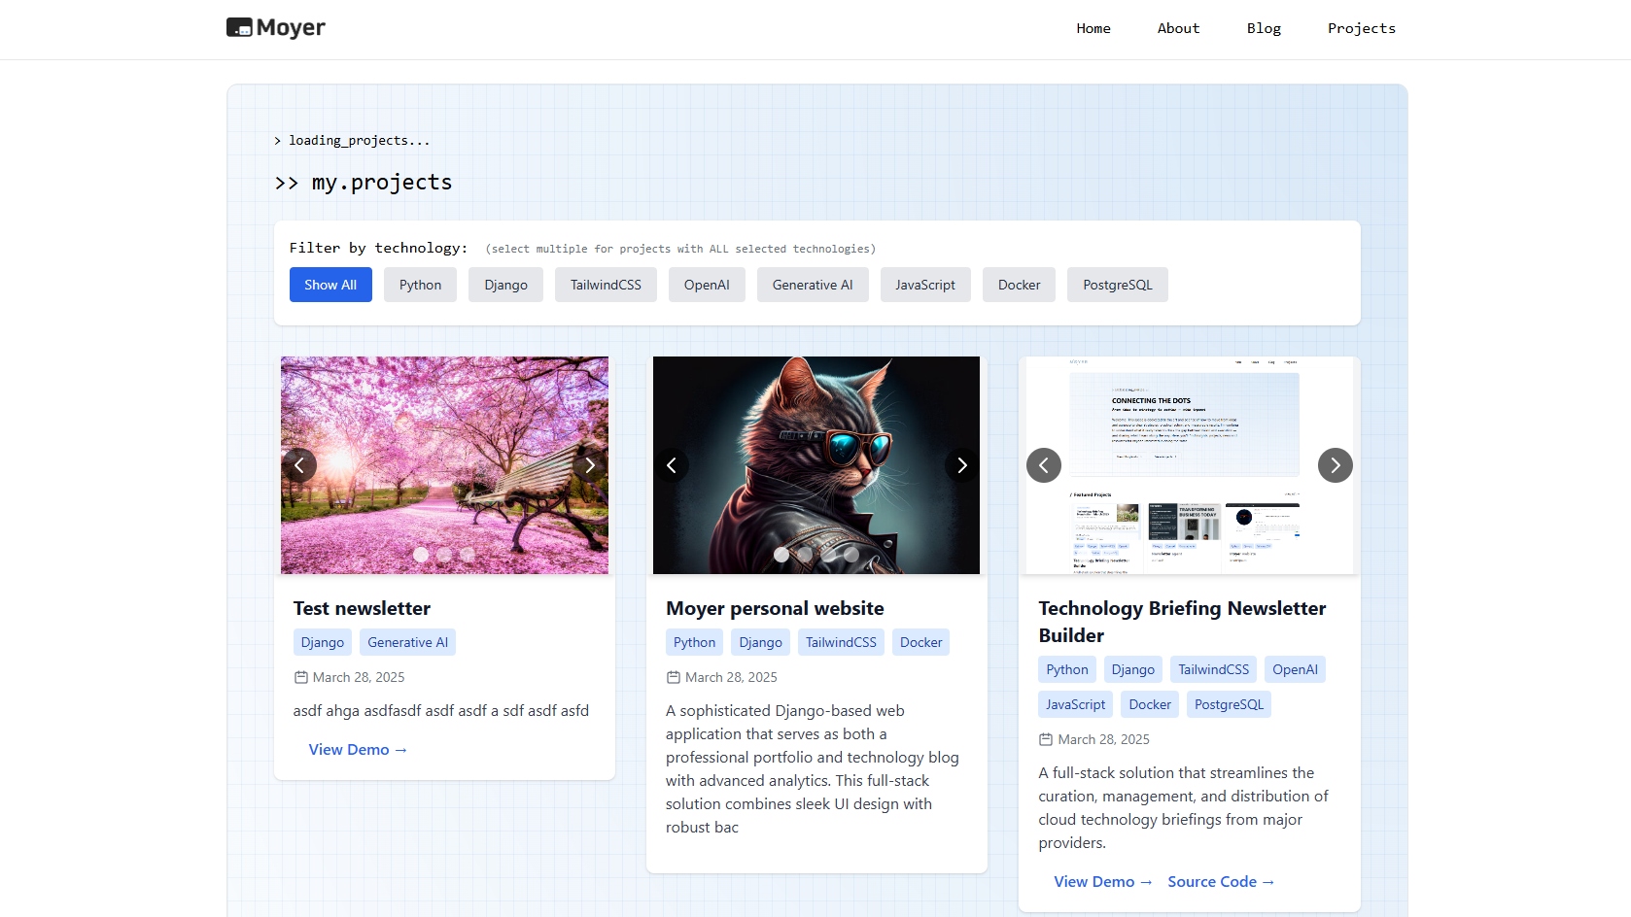Image resolution: width=1631 pixels, height=917 pixels.
Task: Jump to second slide dot on cherry blossom image
Action: click(x=444, y=555)
